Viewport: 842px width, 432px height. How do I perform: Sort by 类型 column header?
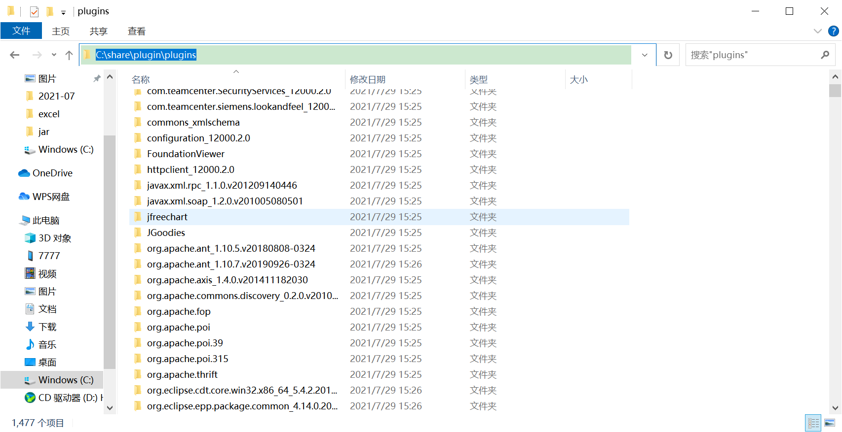tap(479, 79)
